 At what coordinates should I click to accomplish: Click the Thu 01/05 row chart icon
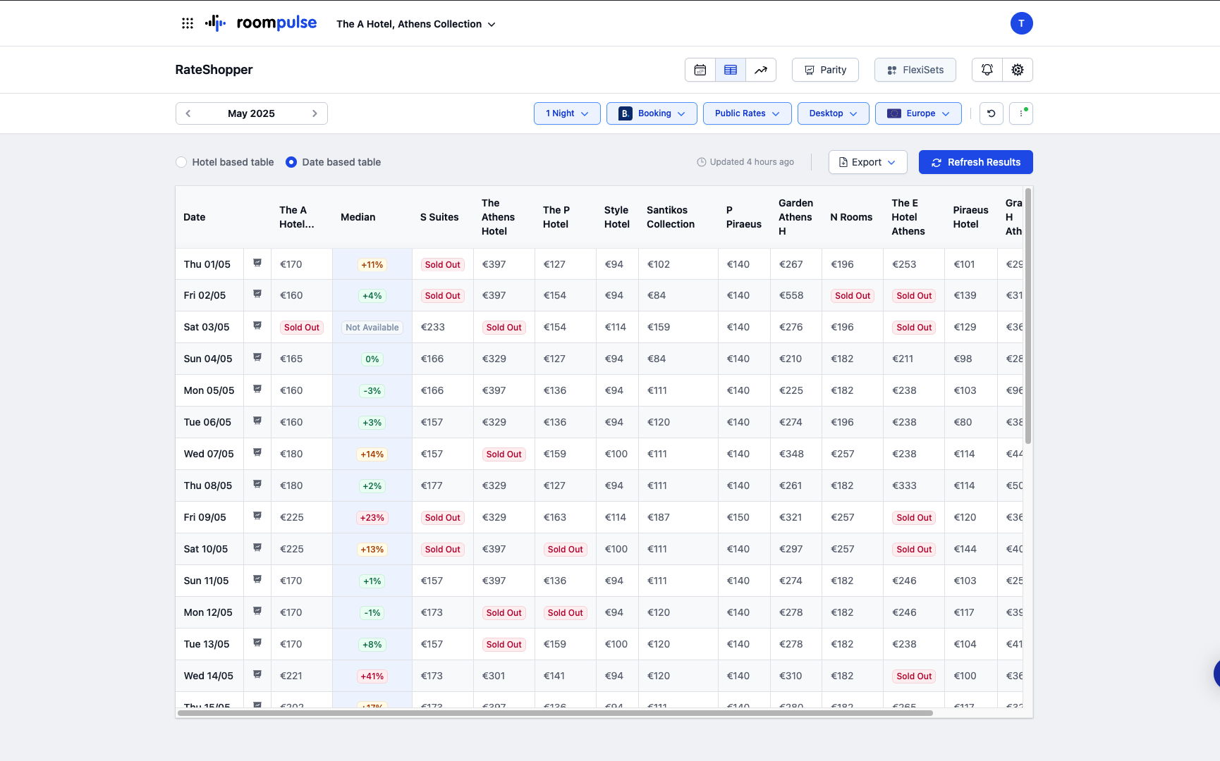pyautogui.click(x=257, y=264)
